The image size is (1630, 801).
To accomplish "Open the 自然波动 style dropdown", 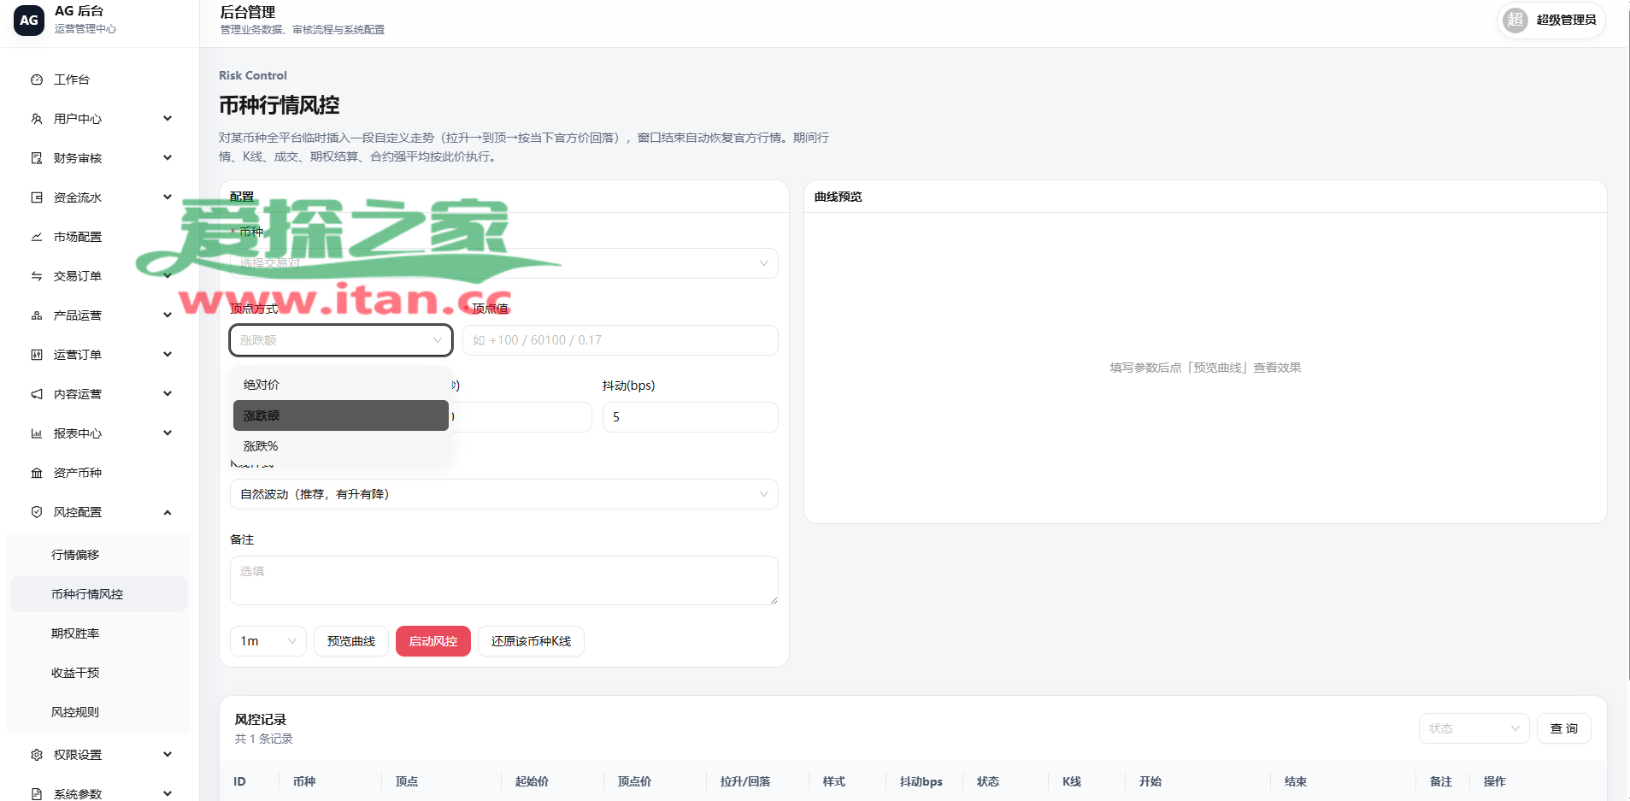I will click(x=504, y=494).
